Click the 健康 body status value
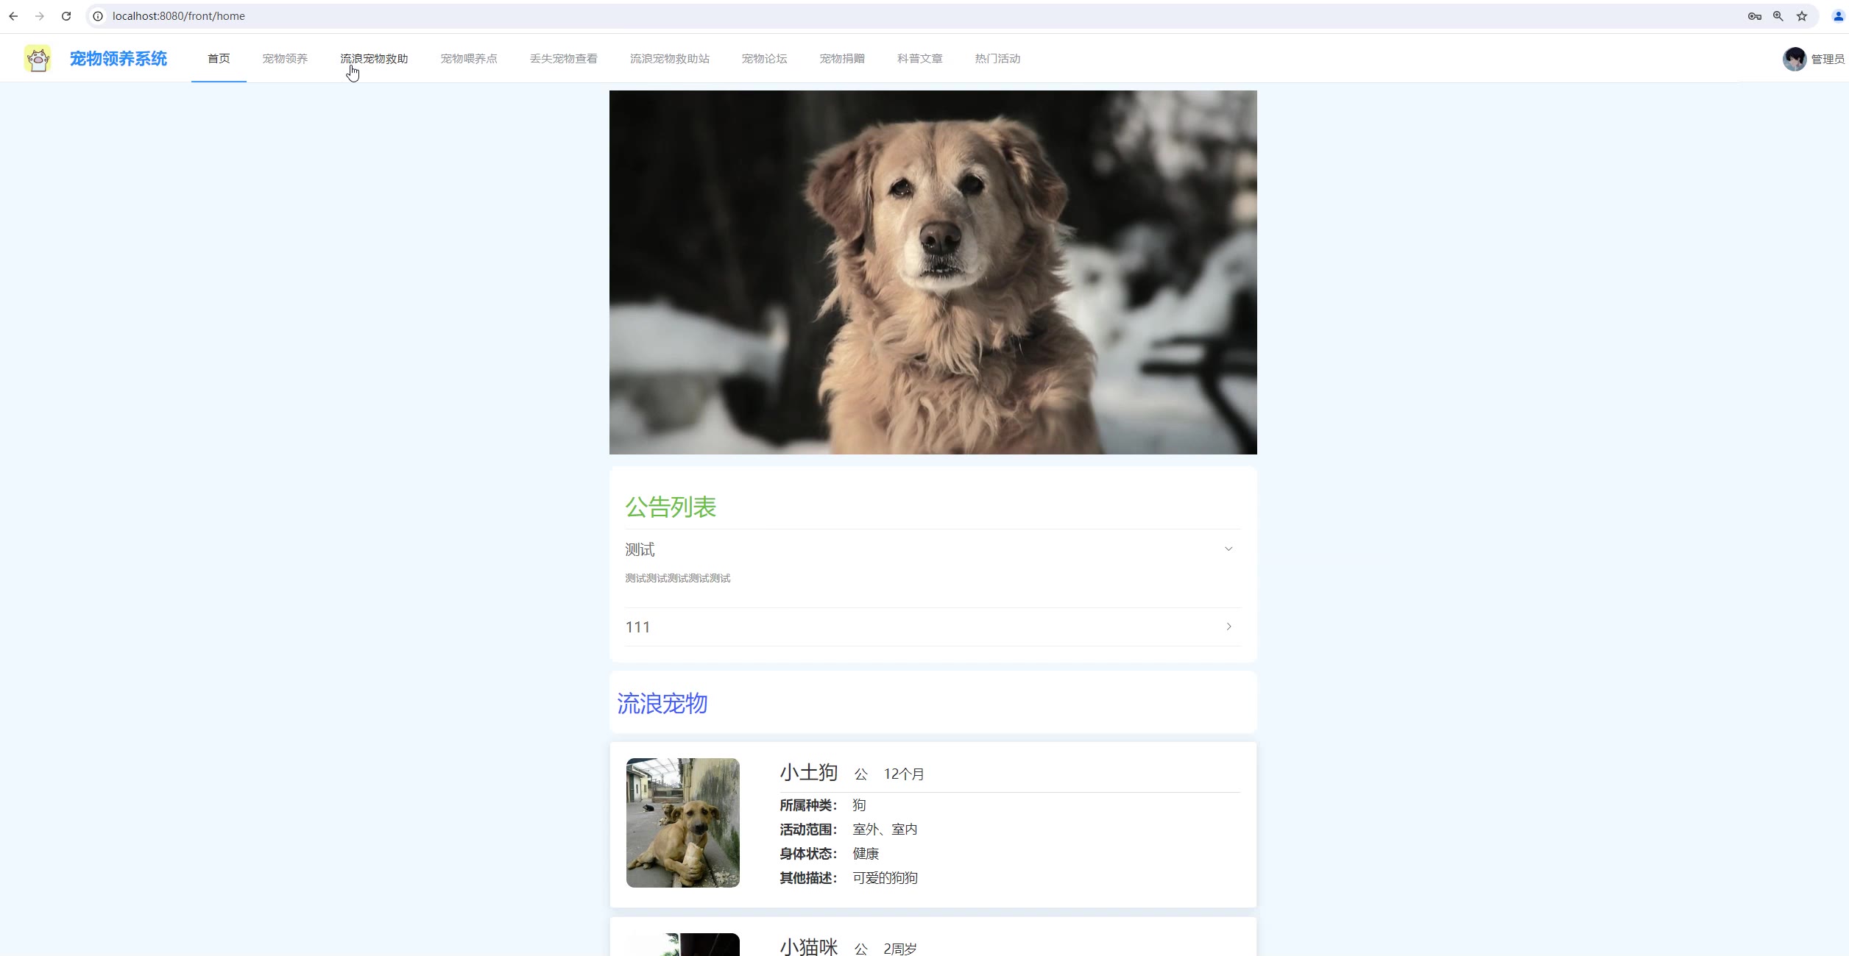The height and width of the screenshot is (956, 1849). coord(866,854)
